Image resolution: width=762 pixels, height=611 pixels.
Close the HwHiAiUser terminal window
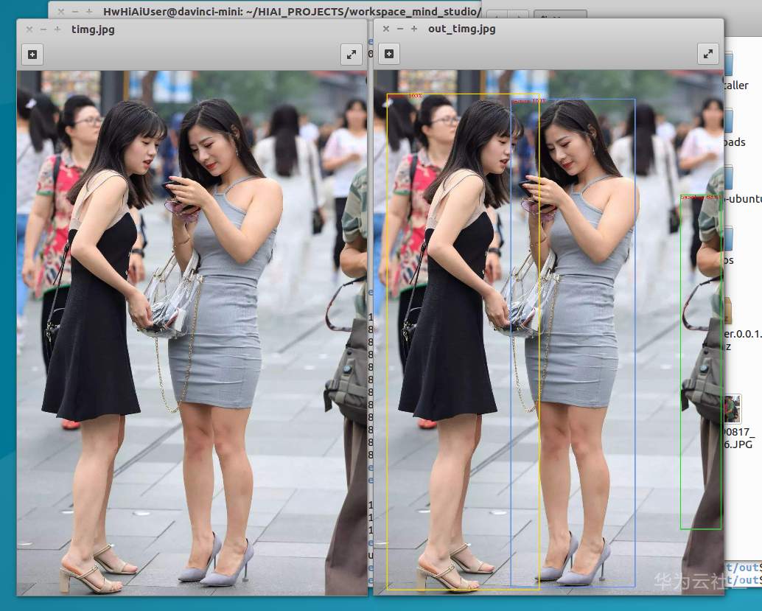tap(60, 11)
